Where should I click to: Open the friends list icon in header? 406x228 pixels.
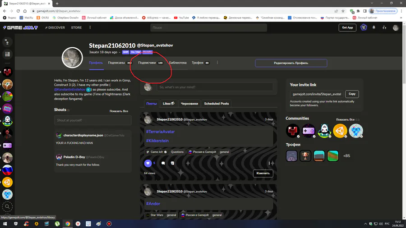(384, 27)
